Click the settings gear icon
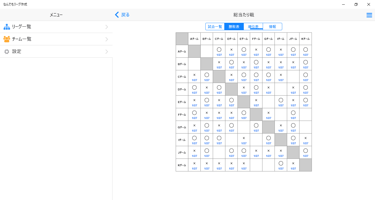Viewport: 375px width, 200px height. pos(6,51)
